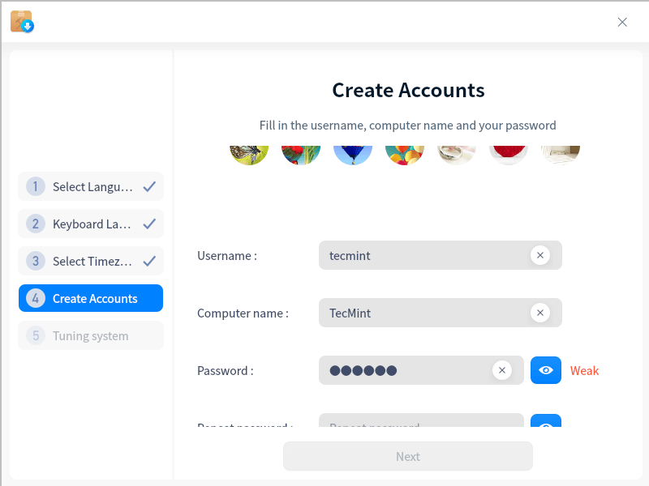
Task: Close the installer window
Action: pyautogui.click(x=622, y=22)
